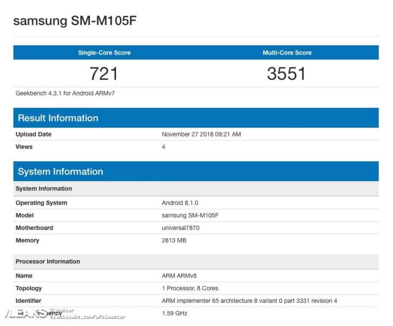Click the 2813 MB memory value
Image resolution: width=393 pixels, height=326 pixels.
coord(174,241)
